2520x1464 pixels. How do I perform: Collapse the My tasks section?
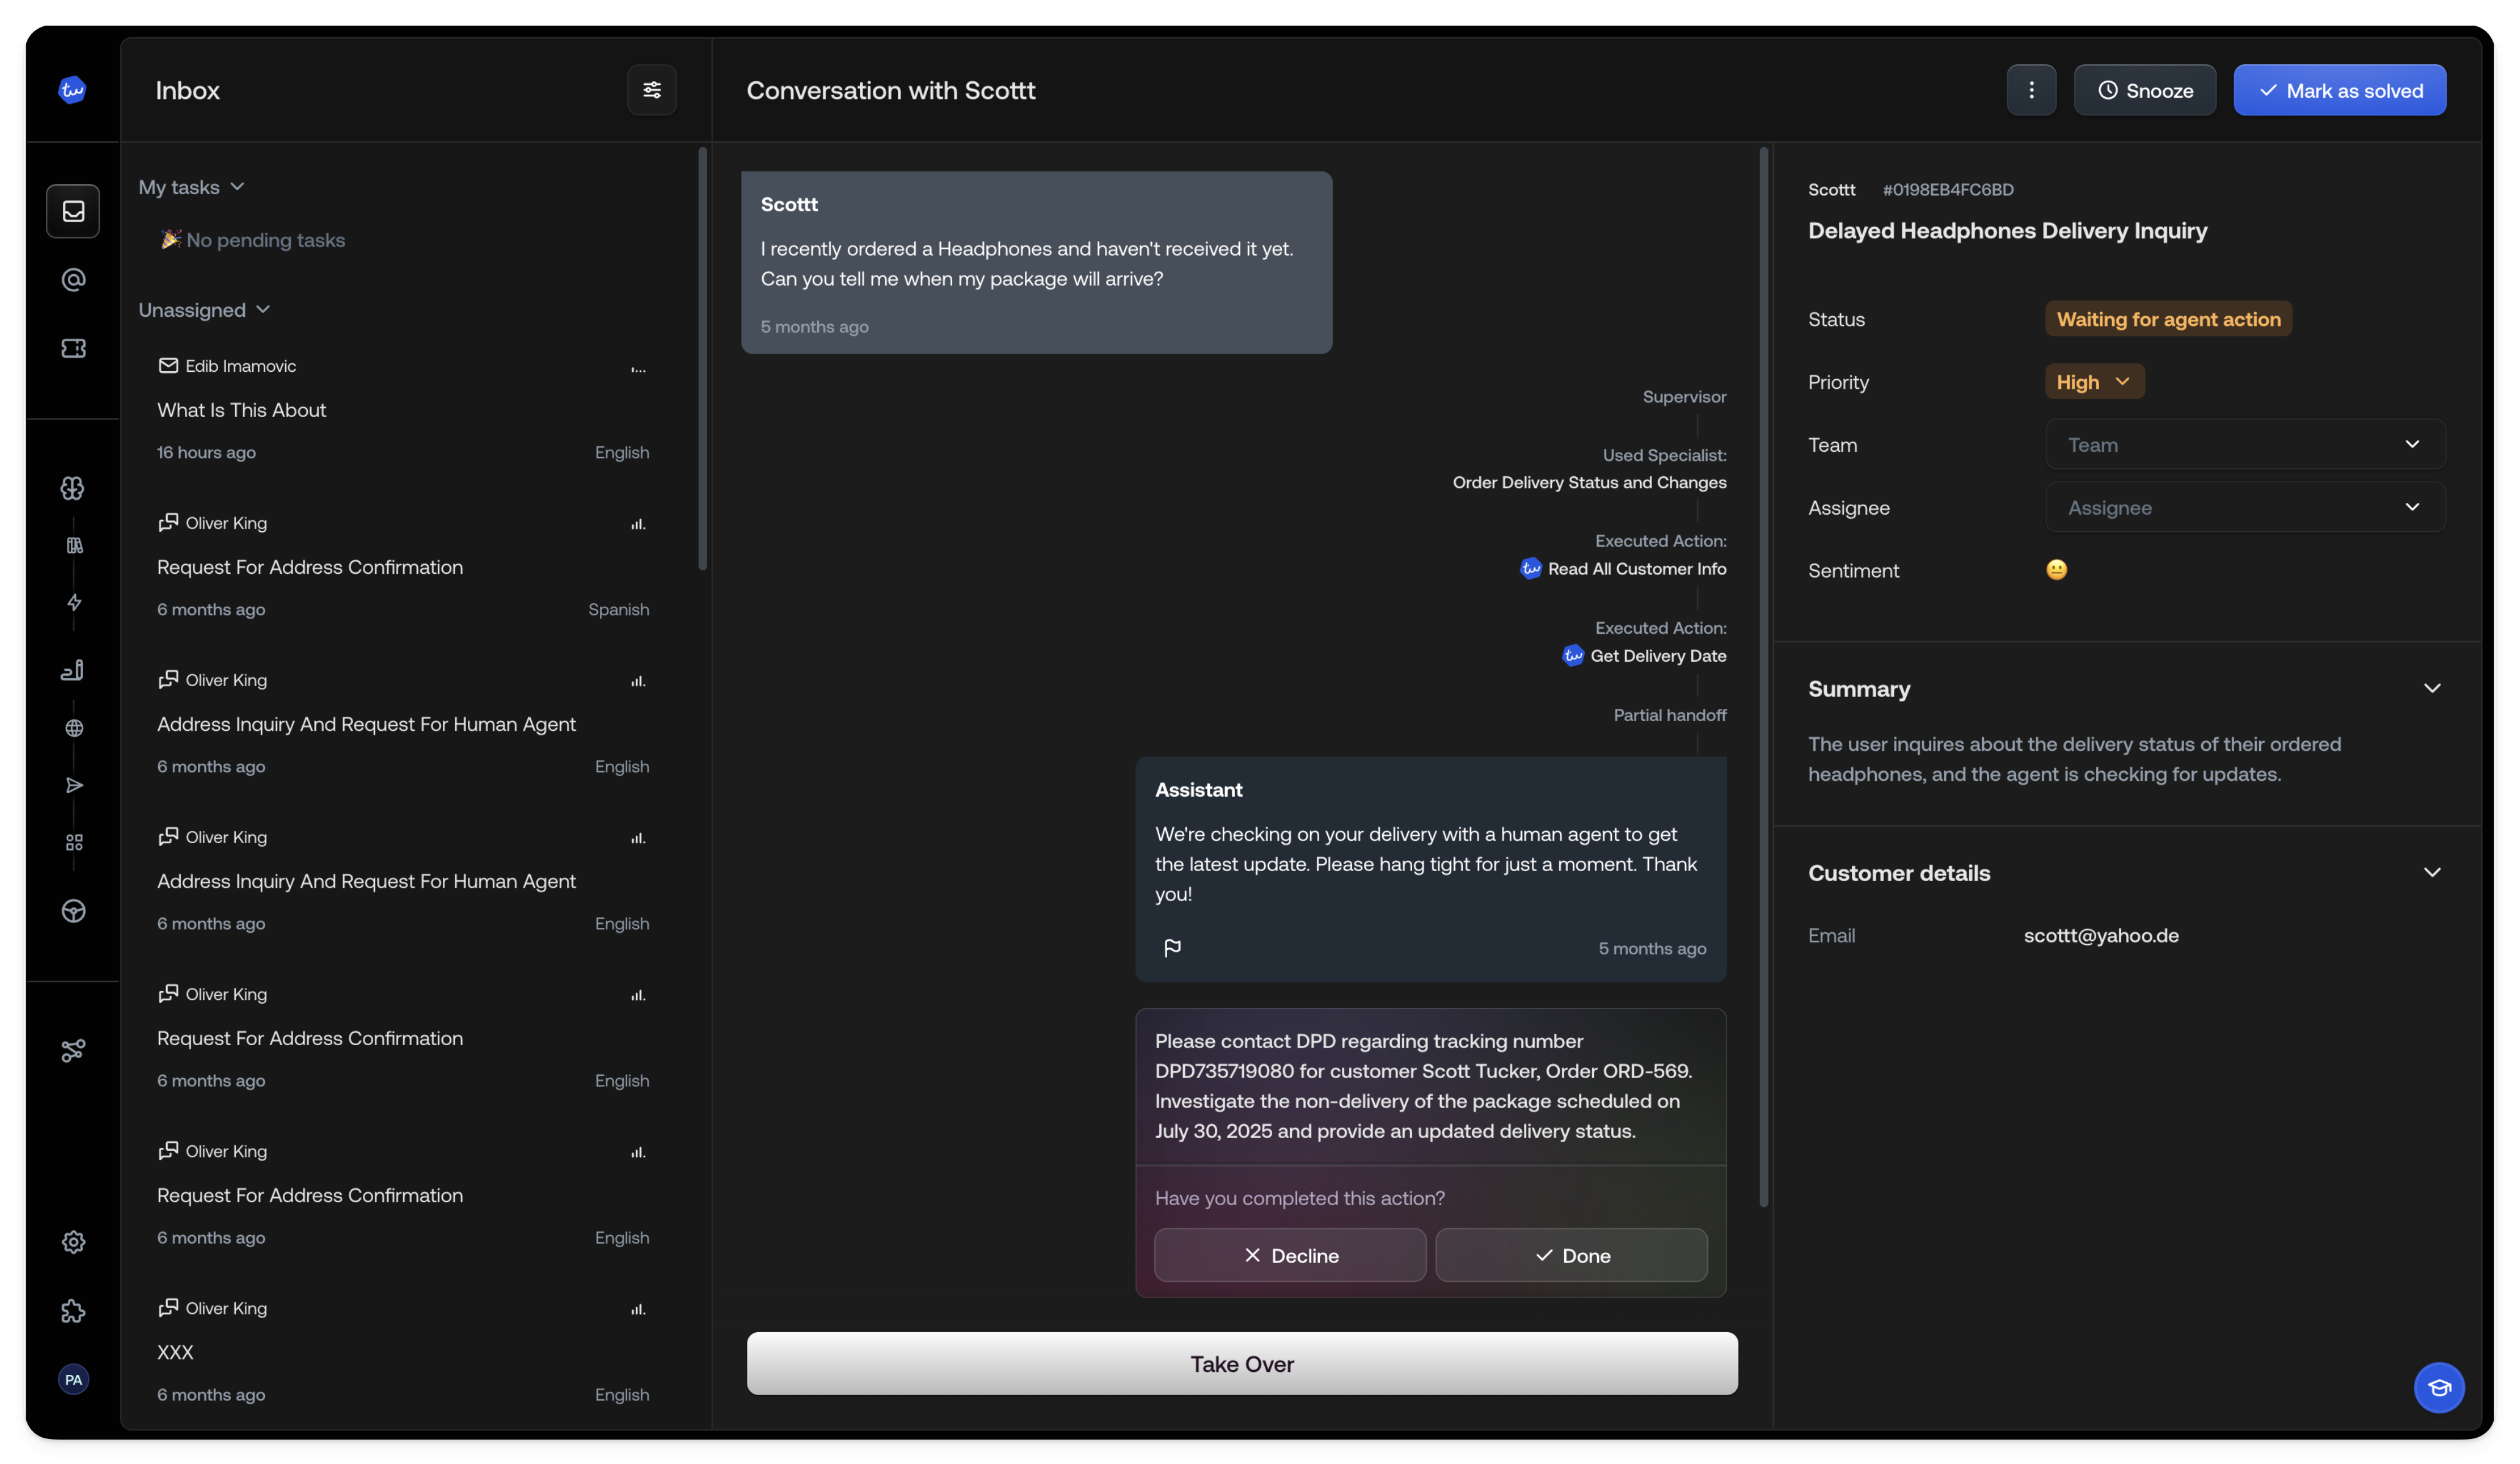click(x=237, y=187)
